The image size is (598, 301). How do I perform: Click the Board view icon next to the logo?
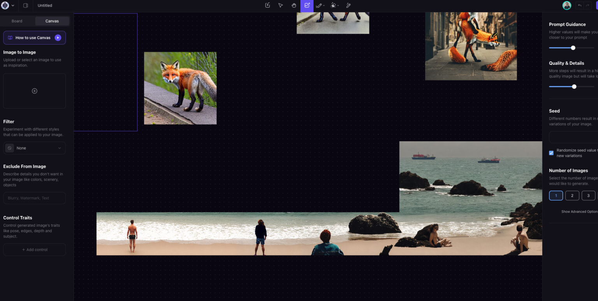click(25, 5)
